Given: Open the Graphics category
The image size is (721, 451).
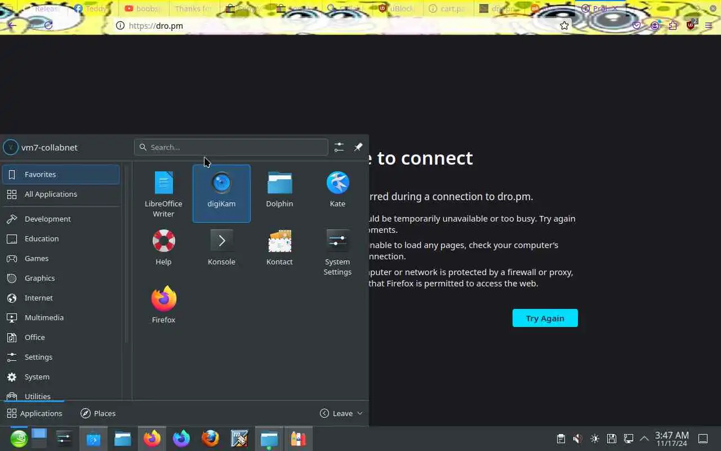Looking at the screenshot, I should [x=61, y=278].
